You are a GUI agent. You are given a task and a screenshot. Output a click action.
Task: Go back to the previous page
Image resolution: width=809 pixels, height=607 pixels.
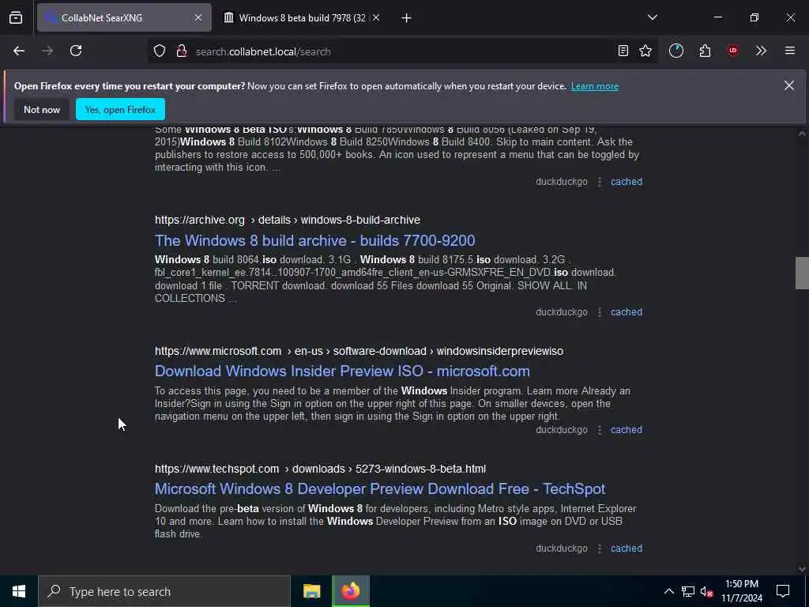point(19,51)
